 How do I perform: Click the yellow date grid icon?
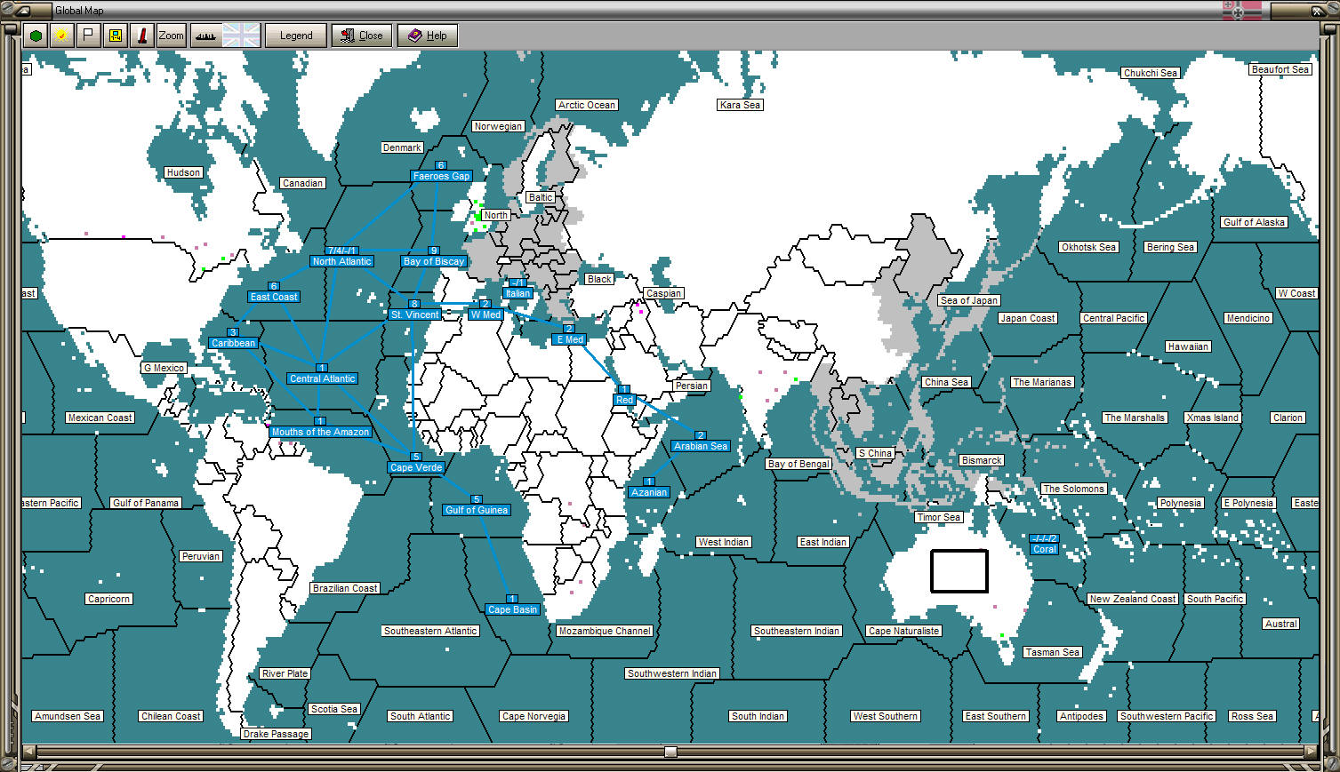coord(115,35)
